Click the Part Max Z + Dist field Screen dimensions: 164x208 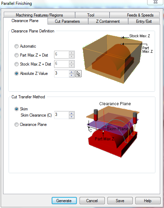point(62,55)
